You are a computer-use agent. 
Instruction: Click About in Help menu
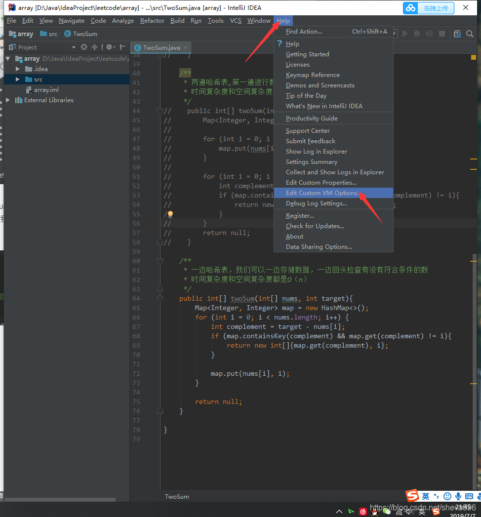(333, 237)
